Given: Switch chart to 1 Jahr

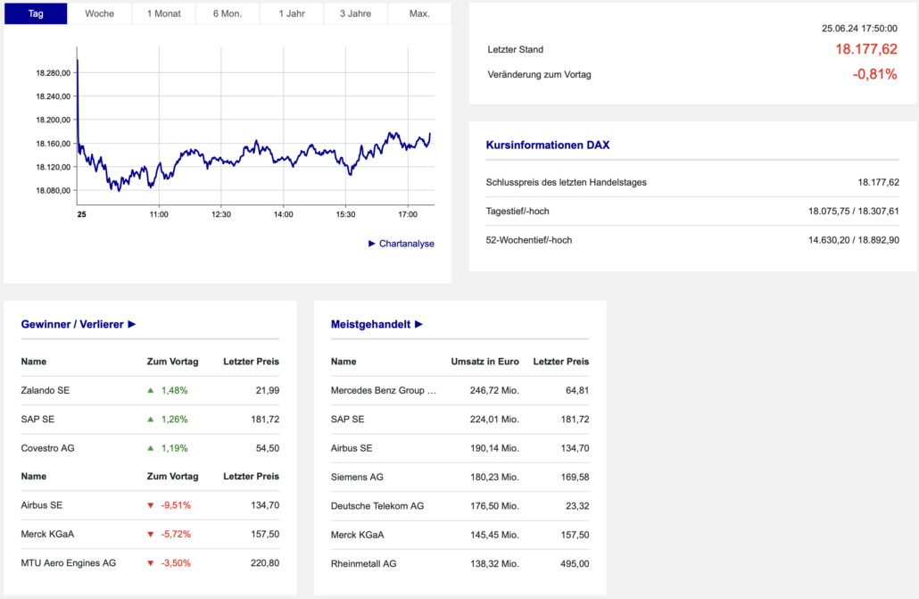Looking at the screenshot, I should (292, 13).
